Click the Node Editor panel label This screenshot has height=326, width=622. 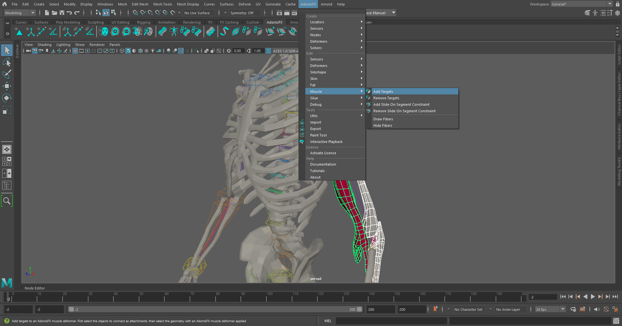pyautogui.click(x=35, y=288)
